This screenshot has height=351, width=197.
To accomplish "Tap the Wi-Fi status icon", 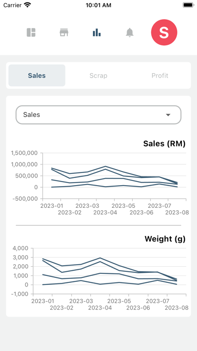I will (x=28, y=5).
